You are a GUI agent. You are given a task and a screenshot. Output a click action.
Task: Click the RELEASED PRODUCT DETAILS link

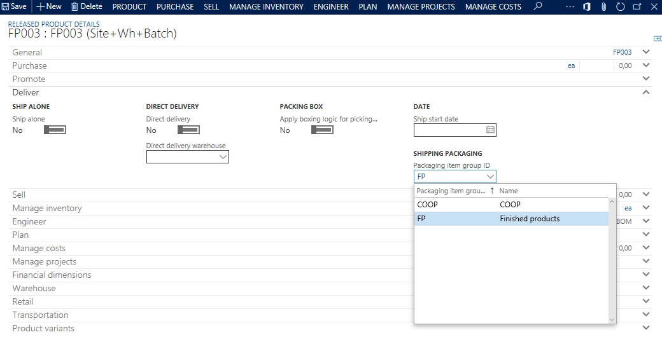tap(54, 24)
